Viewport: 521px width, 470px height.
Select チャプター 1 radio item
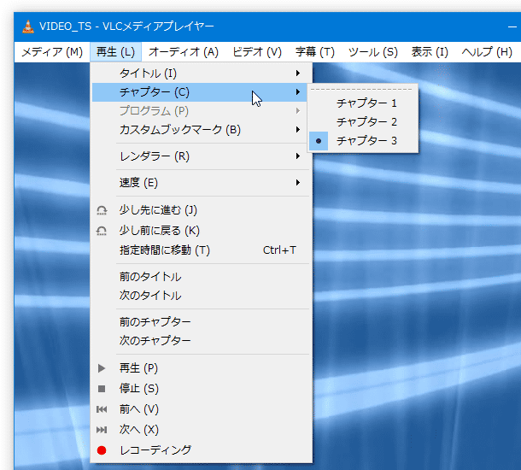tap(363, 103)
